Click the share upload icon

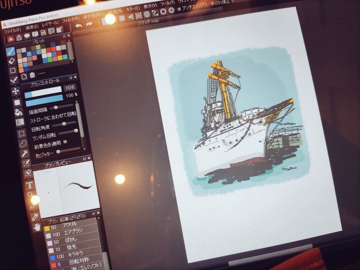tap(19, 37)
